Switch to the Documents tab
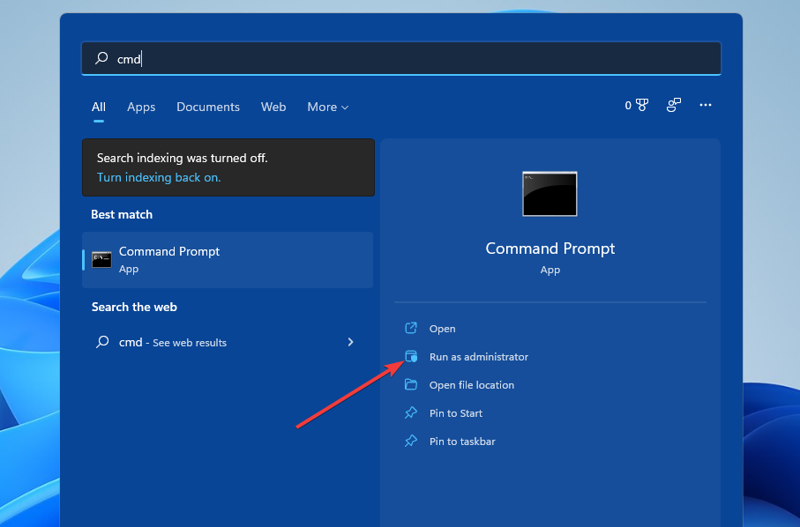This screenshot has width=800, height=527. click(x=208, y=107)
